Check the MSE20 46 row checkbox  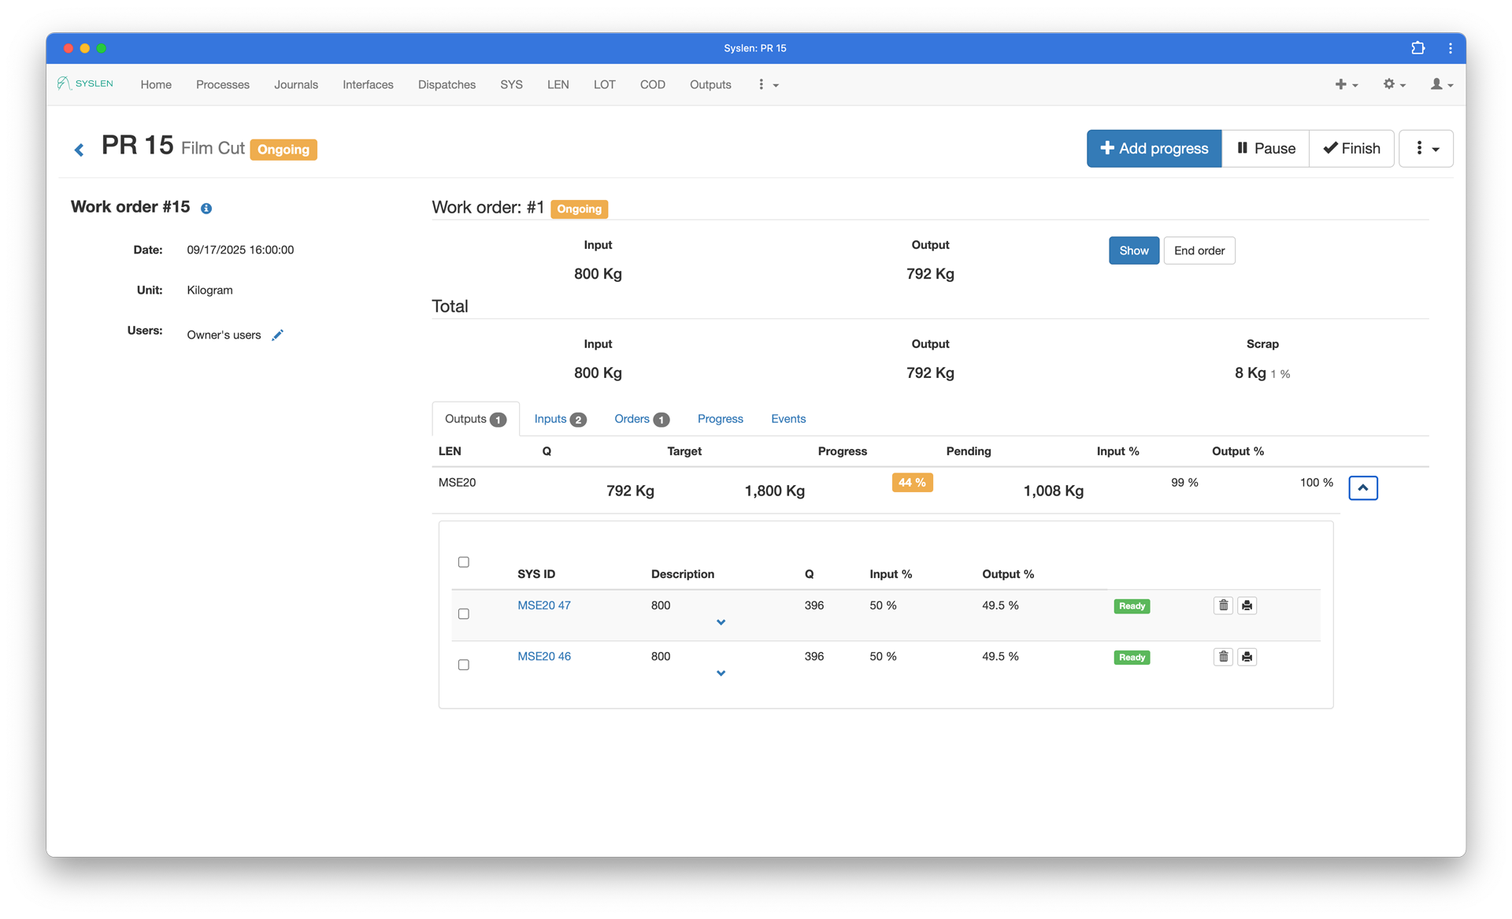tap(464, 665)
